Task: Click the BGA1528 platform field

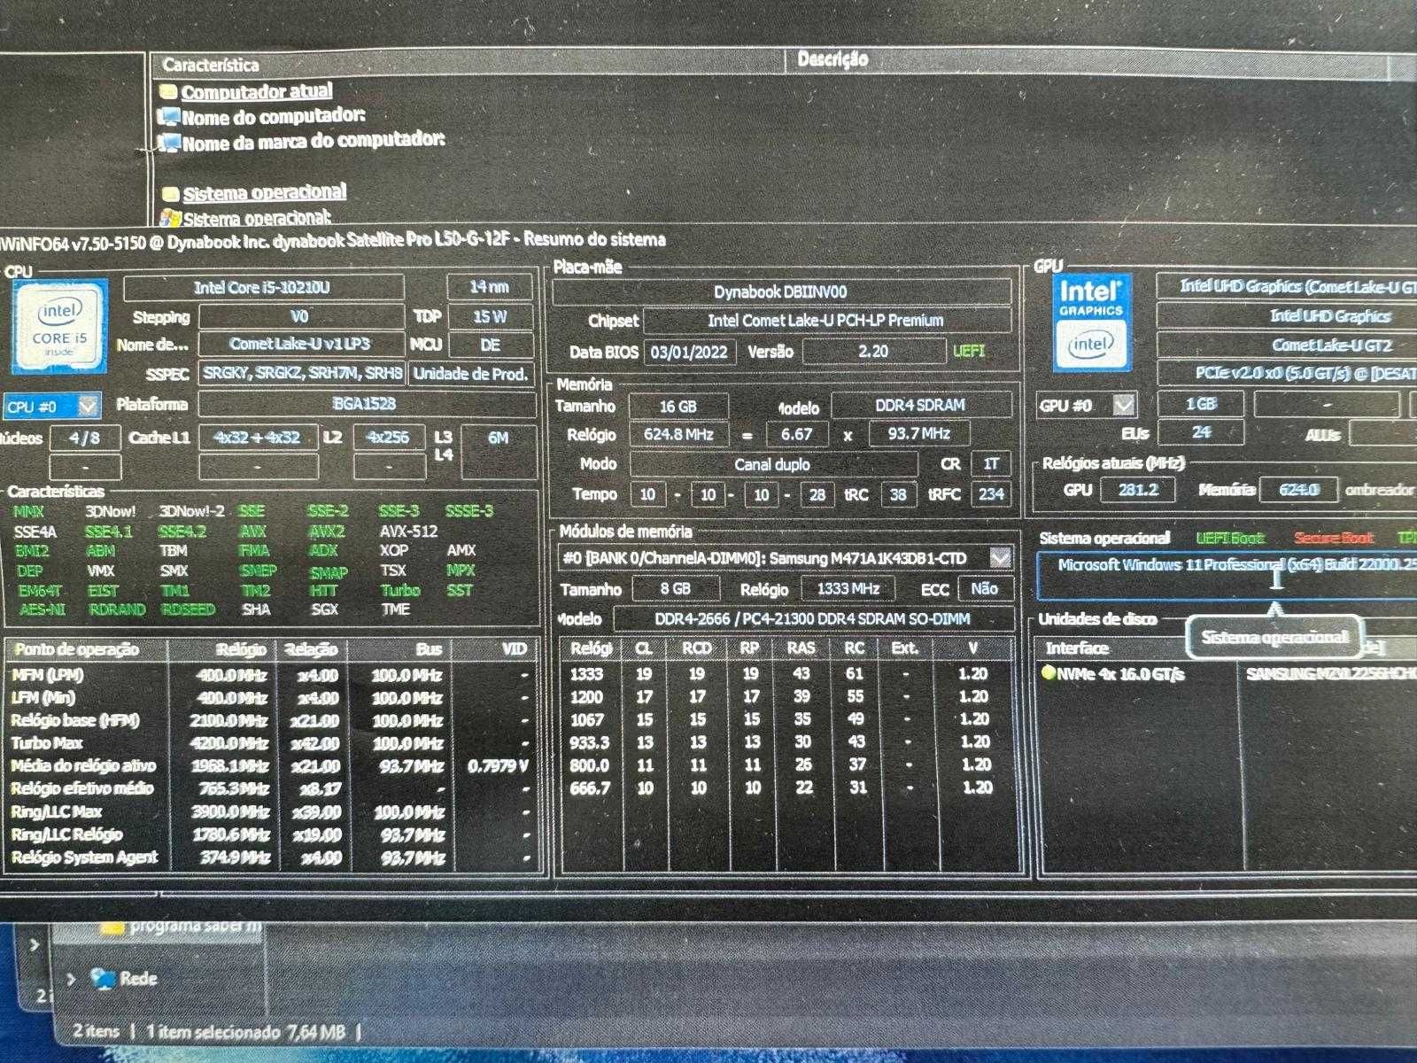Action: pos(366,404)
